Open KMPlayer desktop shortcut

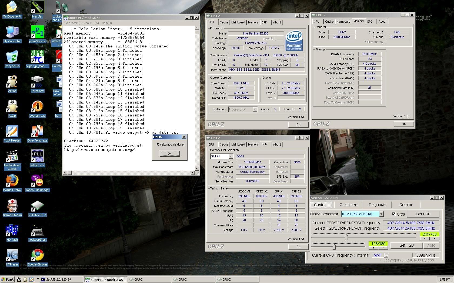(12, 258)
